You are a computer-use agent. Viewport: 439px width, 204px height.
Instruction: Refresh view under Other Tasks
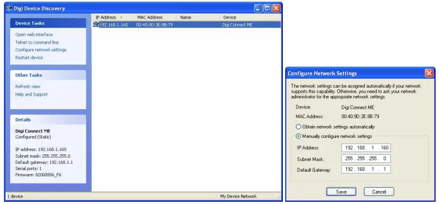coord(28,86)
